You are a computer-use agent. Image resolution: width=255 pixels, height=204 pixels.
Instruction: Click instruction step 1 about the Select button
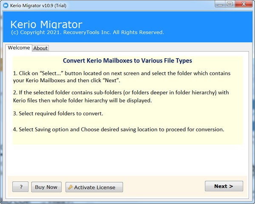click(x=122, y=77)
